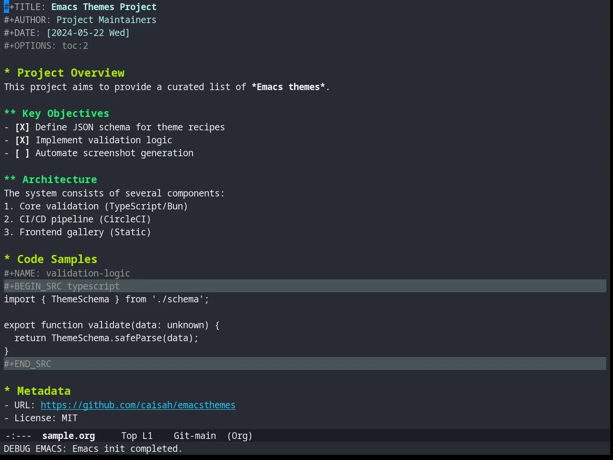Image resolution: width=613 pixels, height=460 pixels.
Task: Place cursor on 'Code Samples' heading text
Action: coord(57,259)
